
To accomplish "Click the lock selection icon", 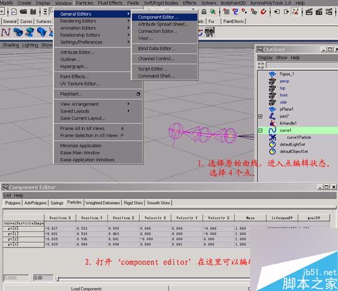I will (x=204, y=12).
